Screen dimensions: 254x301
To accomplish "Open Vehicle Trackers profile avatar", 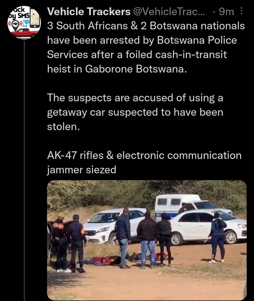I will click(x=24, y=22).
